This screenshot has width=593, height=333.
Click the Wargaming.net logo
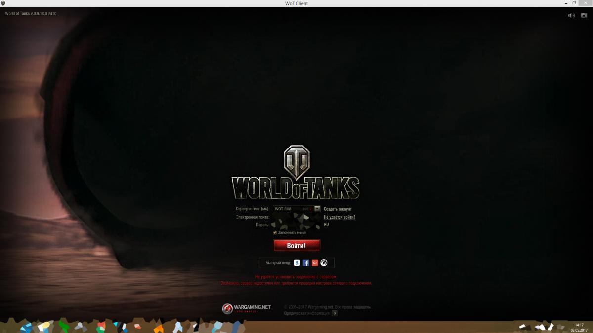point(247,308)
